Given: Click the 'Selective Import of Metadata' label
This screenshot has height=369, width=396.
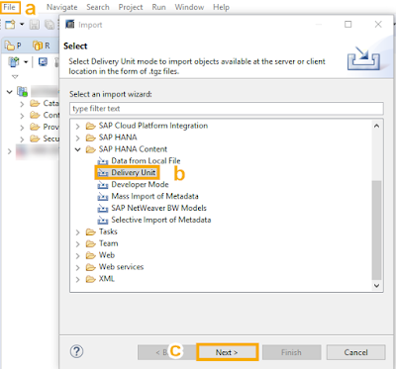Looking at the screenshot, I should click(161, 220).
